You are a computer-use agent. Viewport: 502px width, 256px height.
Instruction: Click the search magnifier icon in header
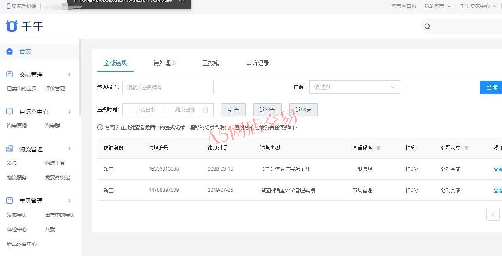tap(427, 27)
